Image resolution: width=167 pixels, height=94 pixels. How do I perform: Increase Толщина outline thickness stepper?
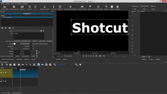(x=33, y=46)
